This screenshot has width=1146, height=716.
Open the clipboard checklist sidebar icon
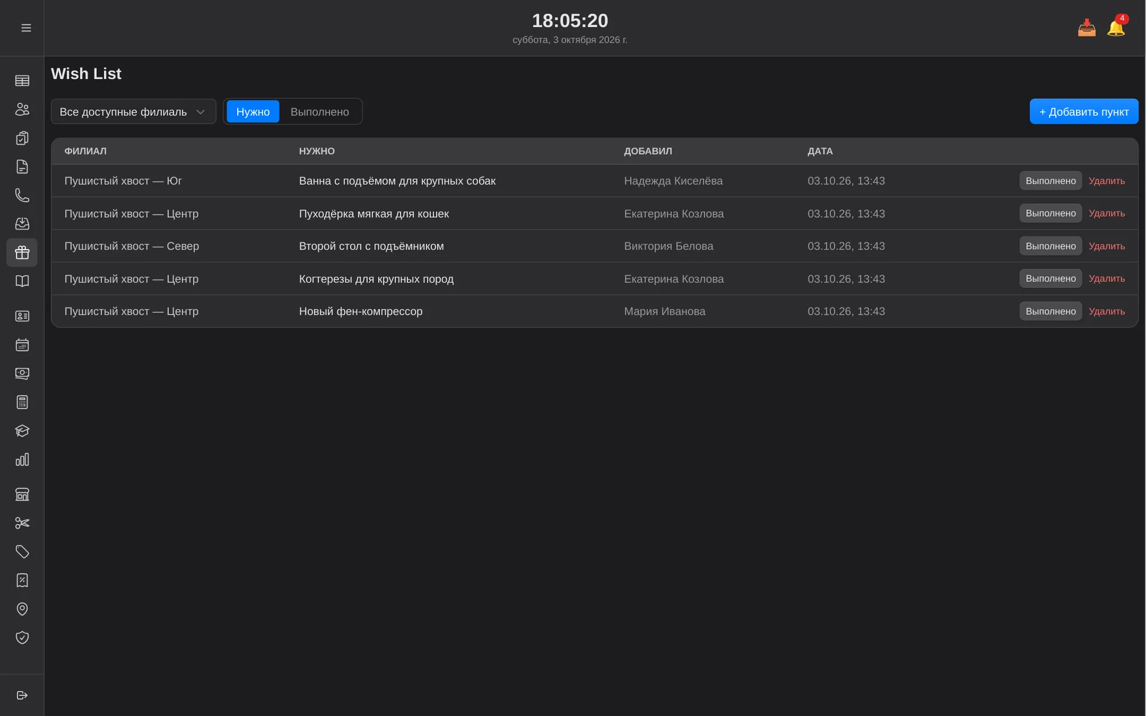click(x=22, y=138)
